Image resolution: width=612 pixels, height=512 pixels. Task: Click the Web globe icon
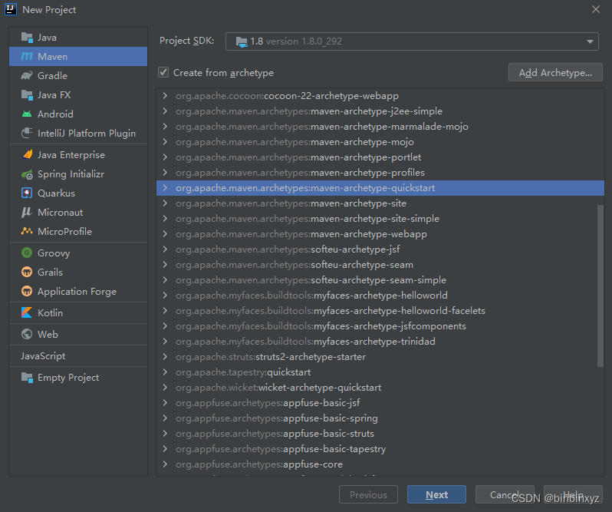[x=27, y=334]
